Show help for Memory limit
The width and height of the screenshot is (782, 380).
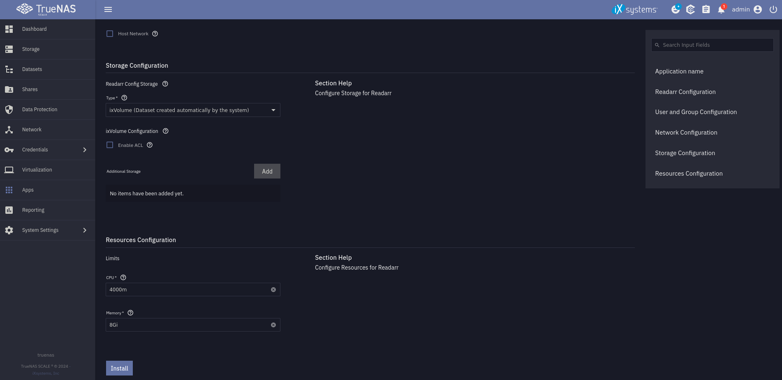tap(130, 313)
